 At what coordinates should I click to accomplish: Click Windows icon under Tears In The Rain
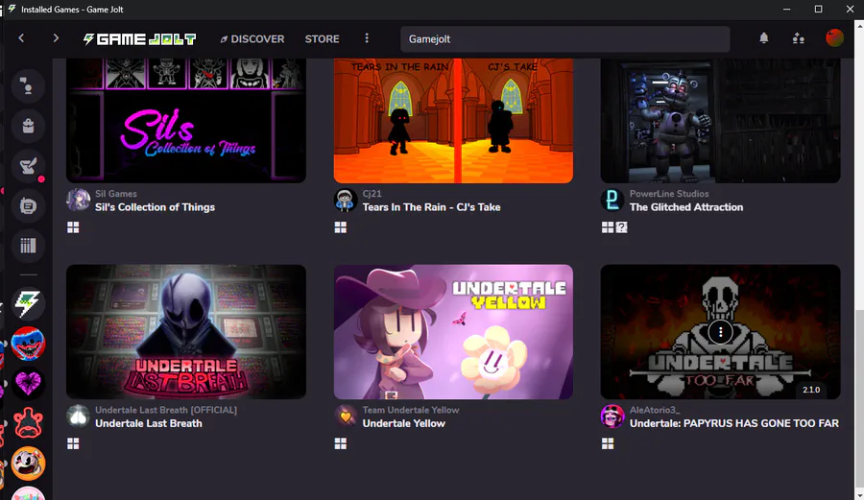point(341,227)
